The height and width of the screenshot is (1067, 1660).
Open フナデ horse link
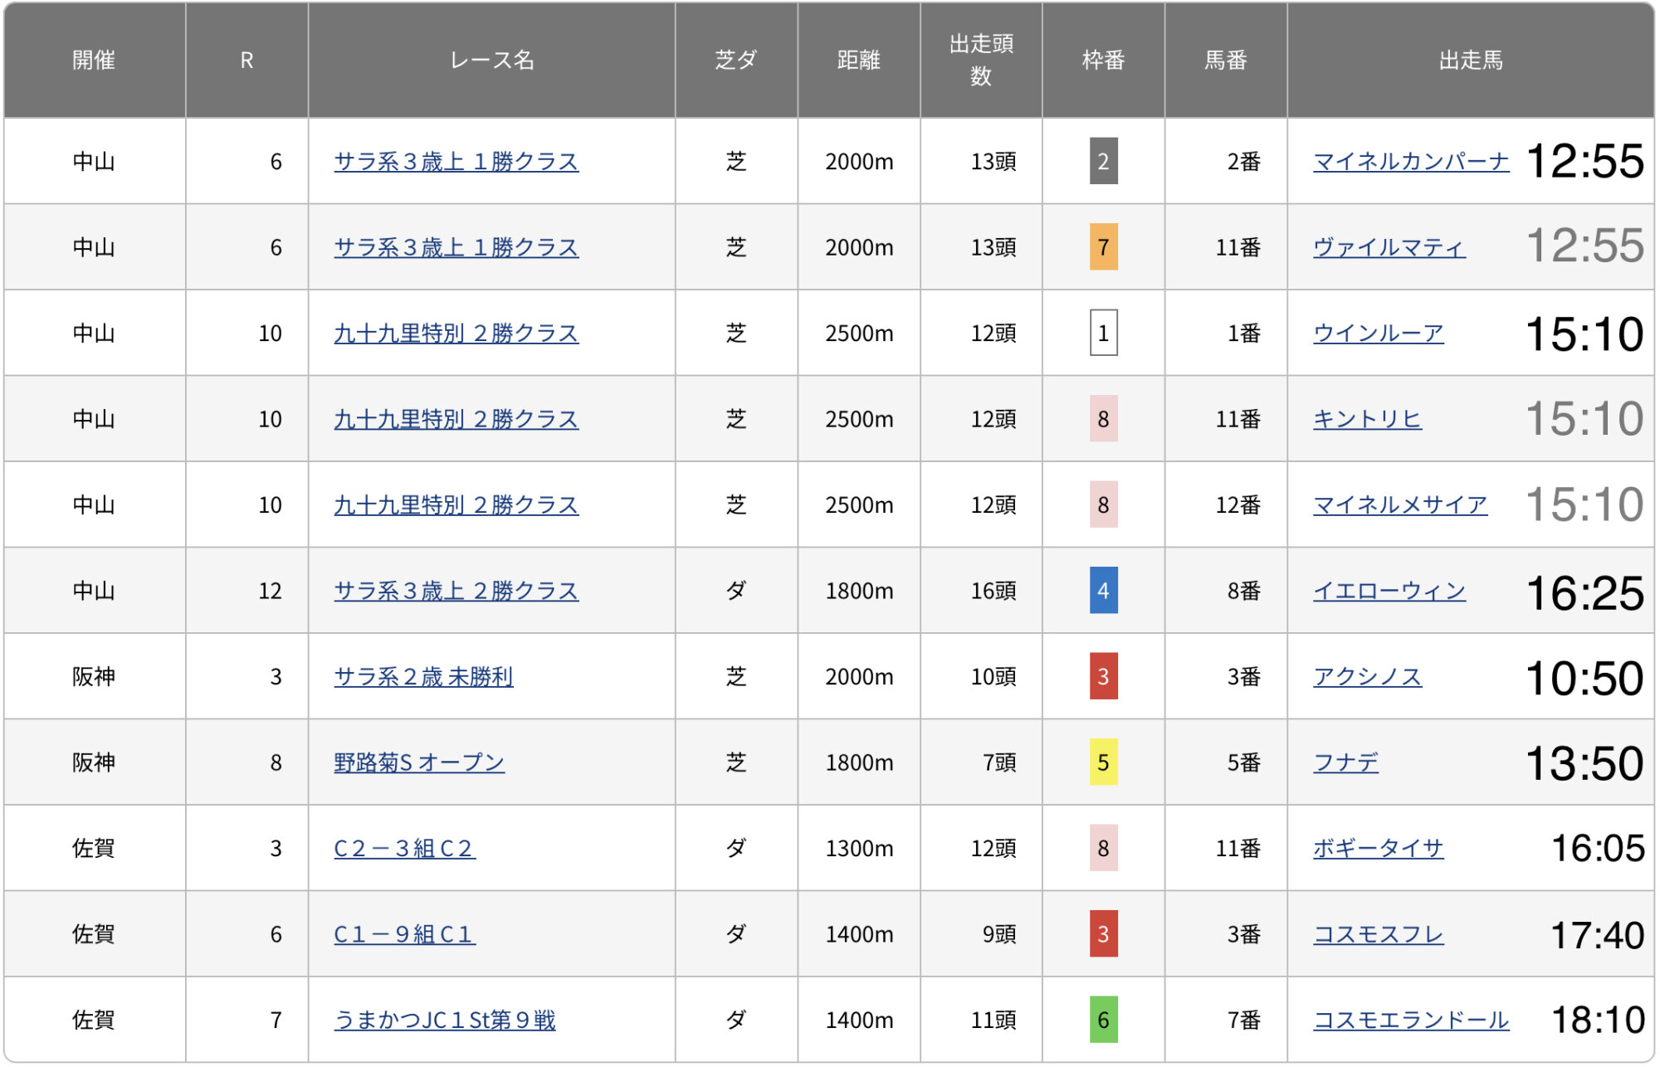[1345, 762]
